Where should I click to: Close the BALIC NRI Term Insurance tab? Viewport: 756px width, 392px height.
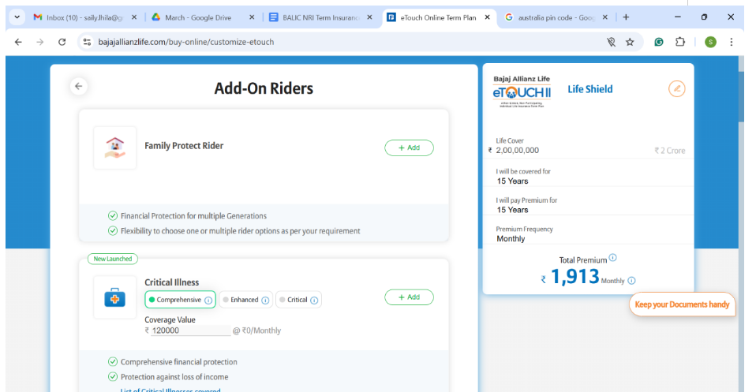pyautogui.click(x=369, y=17)
